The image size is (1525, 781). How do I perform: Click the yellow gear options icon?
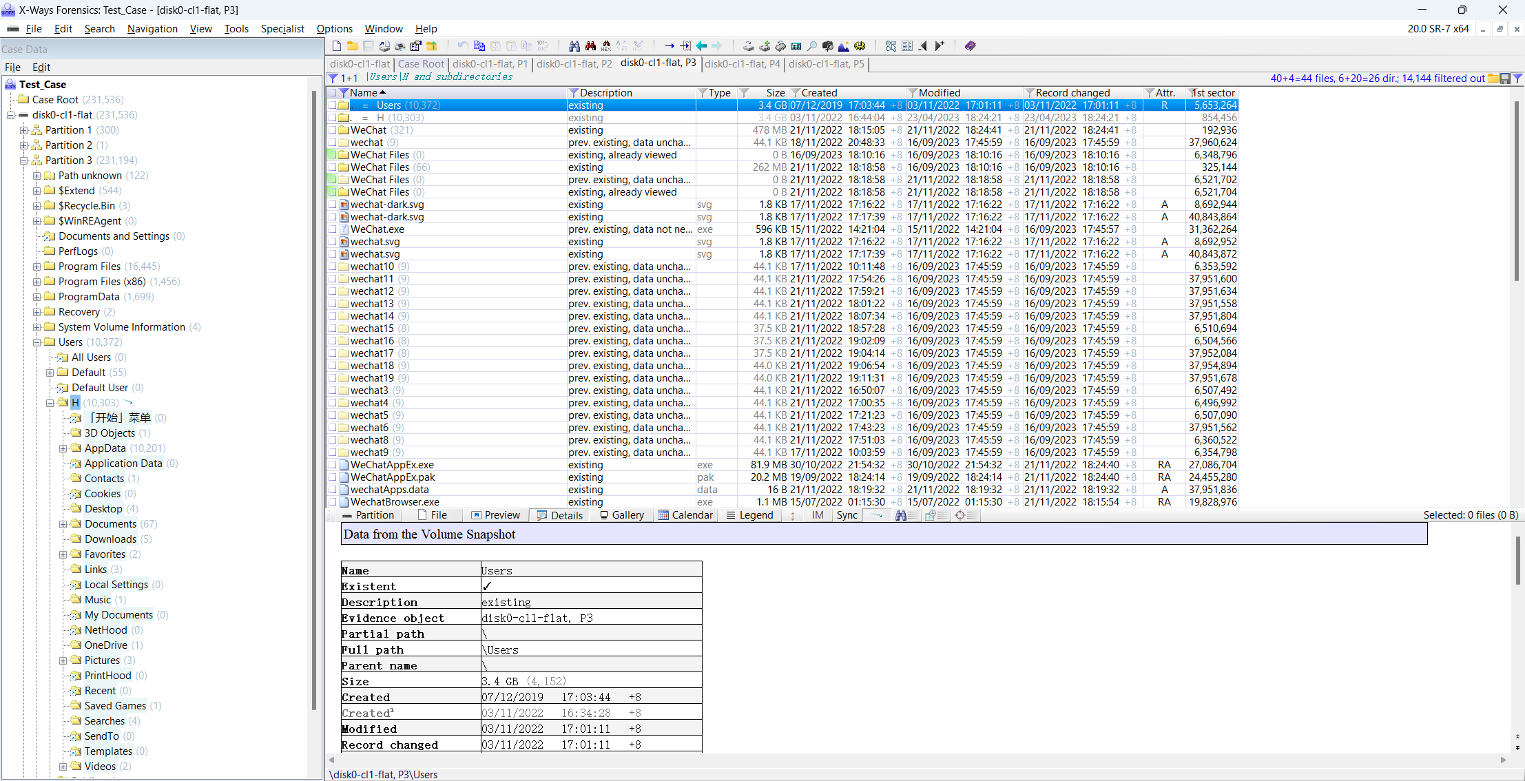pyautogui.click(x=860, y=46)
